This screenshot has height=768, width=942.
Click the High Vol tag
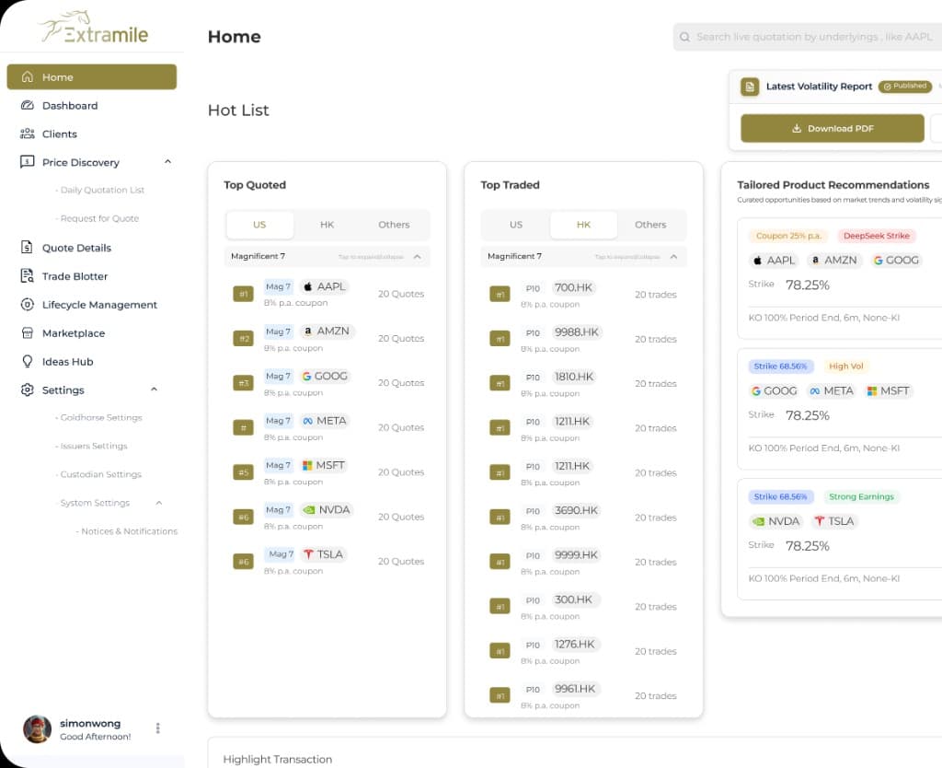point(846,367)
